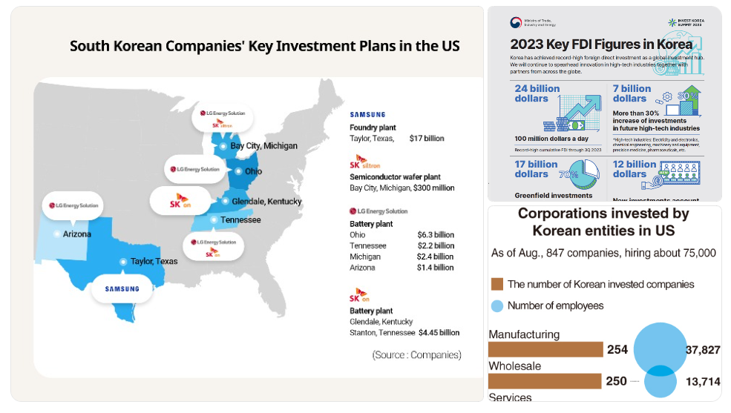Open the 2023 Key FDI Figures thumbnail
This screenshot has height=413, width=731.
click(605, 104)
